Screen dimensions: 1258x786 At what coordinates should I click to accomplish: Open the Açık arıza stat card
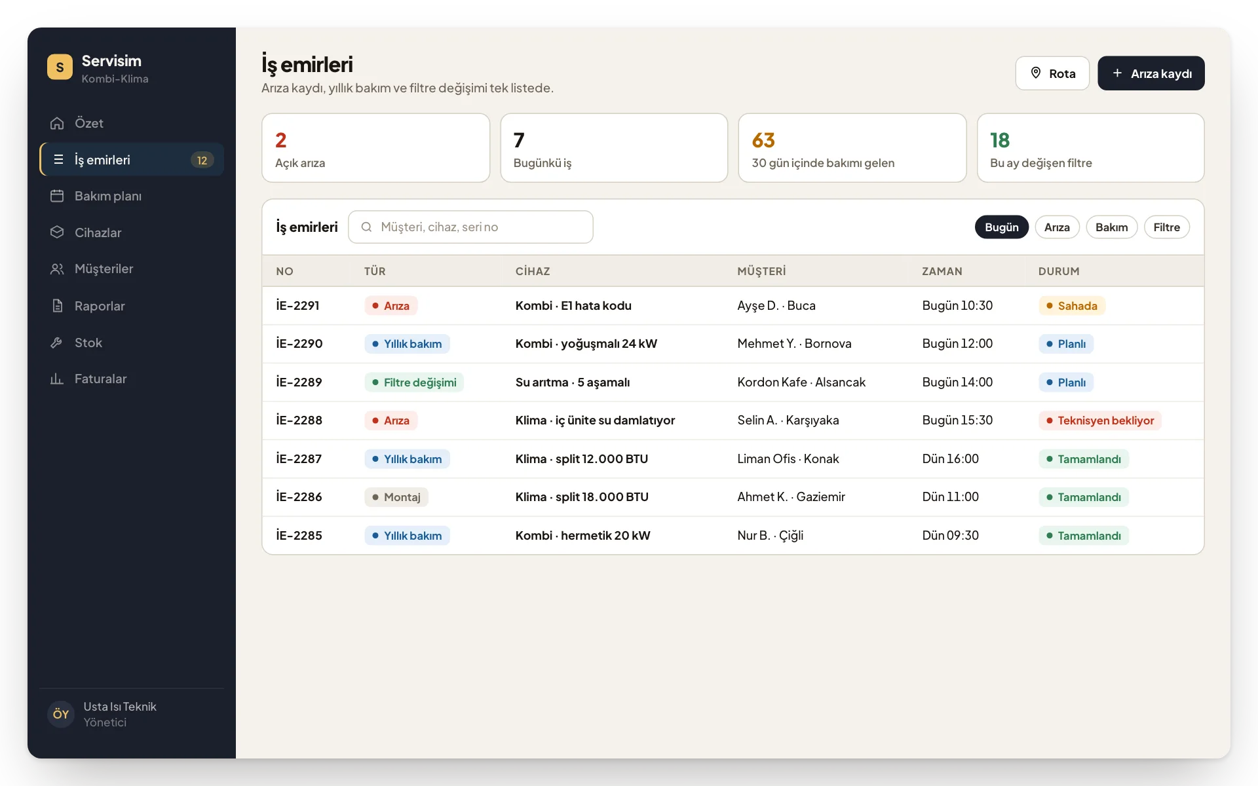375,148
